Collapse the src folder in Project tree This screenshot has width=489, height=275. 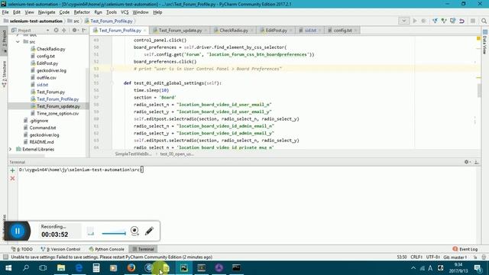[x=18, y=42]
